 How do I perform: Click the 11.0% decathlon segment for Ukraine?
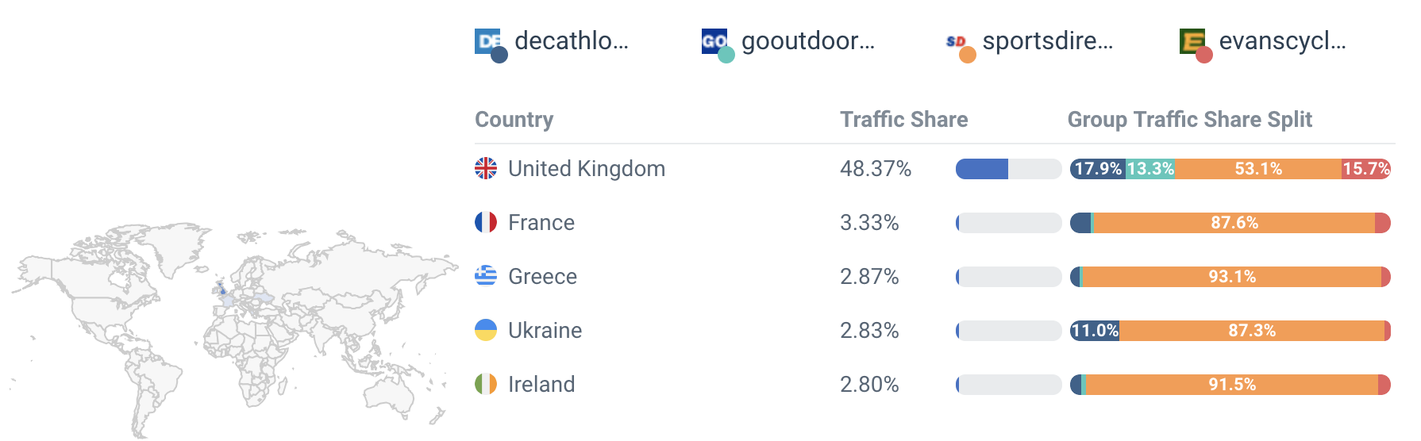pyautogui.click(x=1095, y=331)
